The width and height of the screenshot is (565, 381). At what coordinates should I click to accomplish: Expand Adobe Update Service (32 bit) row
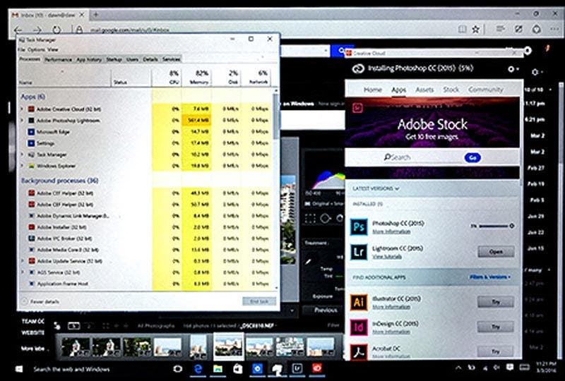click(23, 261)
